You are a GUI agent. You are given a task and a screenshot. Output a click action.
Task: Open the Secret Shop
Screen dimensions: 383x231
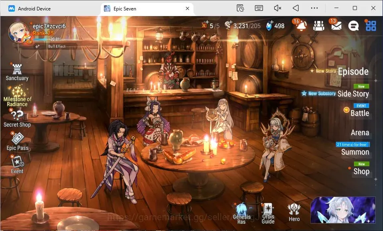17,119
